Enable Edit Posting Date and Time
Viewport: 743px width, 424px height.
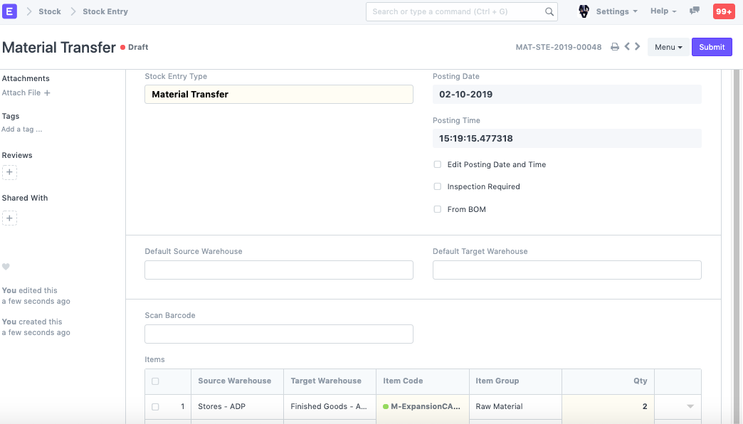click(438, 164)
